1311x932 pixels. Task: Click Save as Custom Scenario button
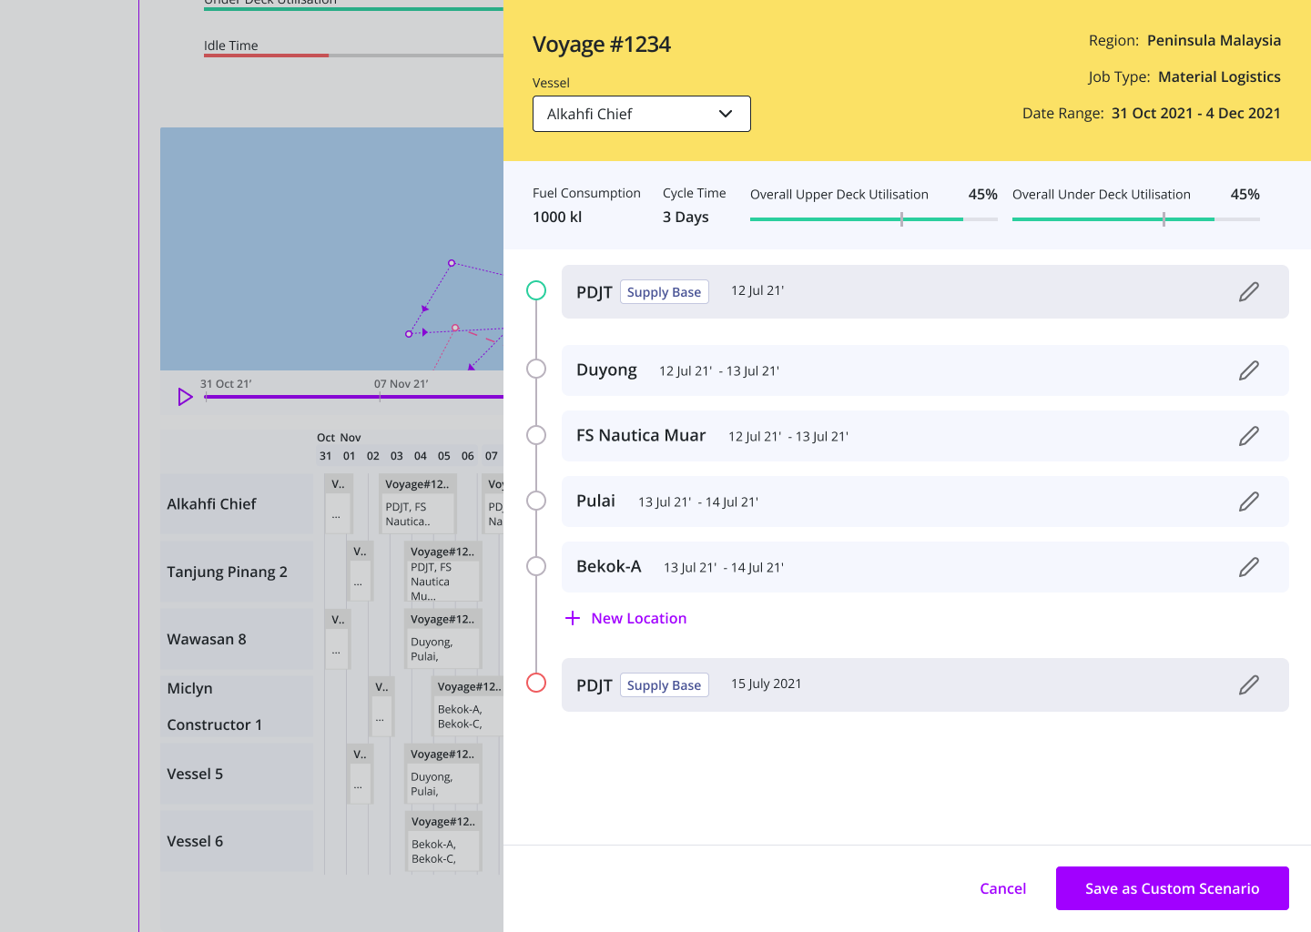(x=1172, y=888)
